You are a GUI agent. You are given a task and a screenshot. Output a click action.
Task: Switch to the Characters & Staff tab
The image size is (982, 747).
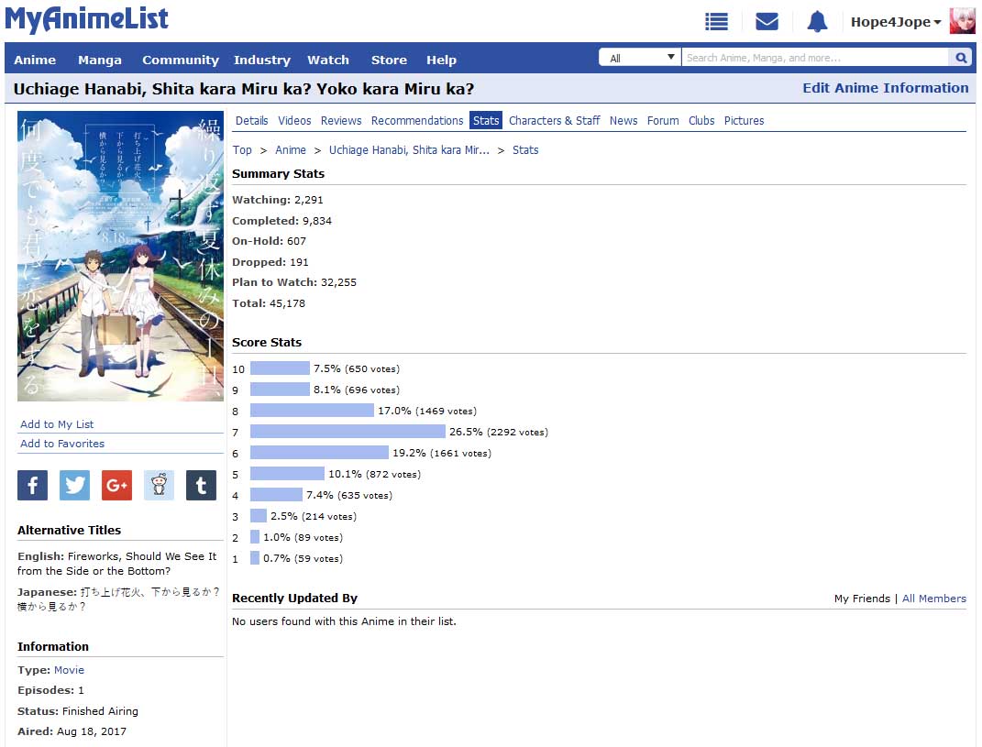(x=554, y=120)
